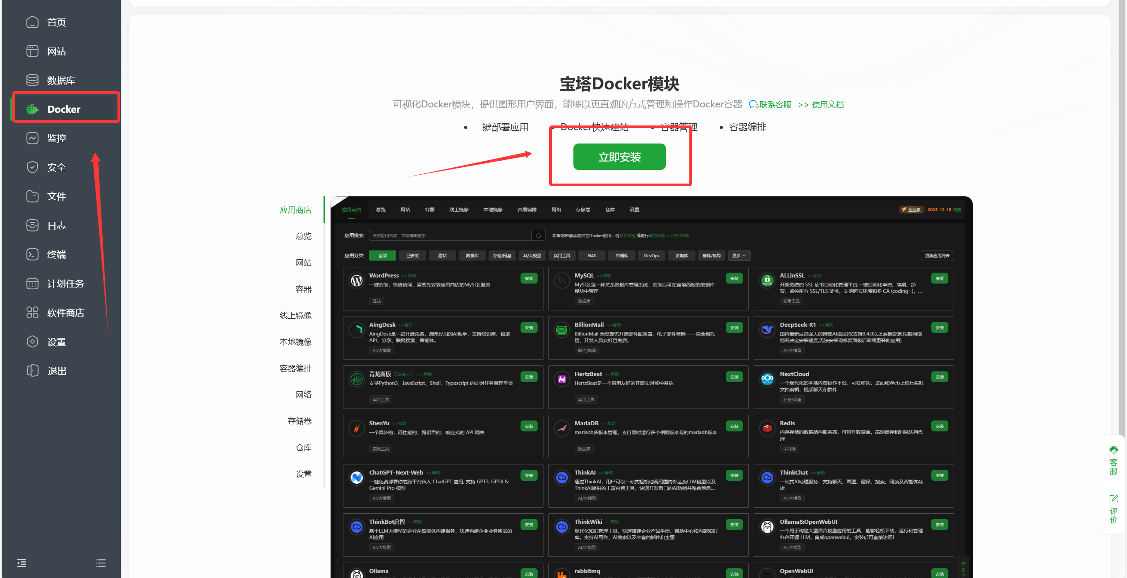The width and height of the screenshot is (1127, 578).
Task: Open the 软件商店 software store
Action: click(x=66, y=313)
